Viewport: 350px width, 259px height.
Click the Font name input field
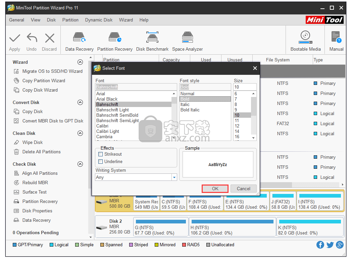click(x=136, y=87)
